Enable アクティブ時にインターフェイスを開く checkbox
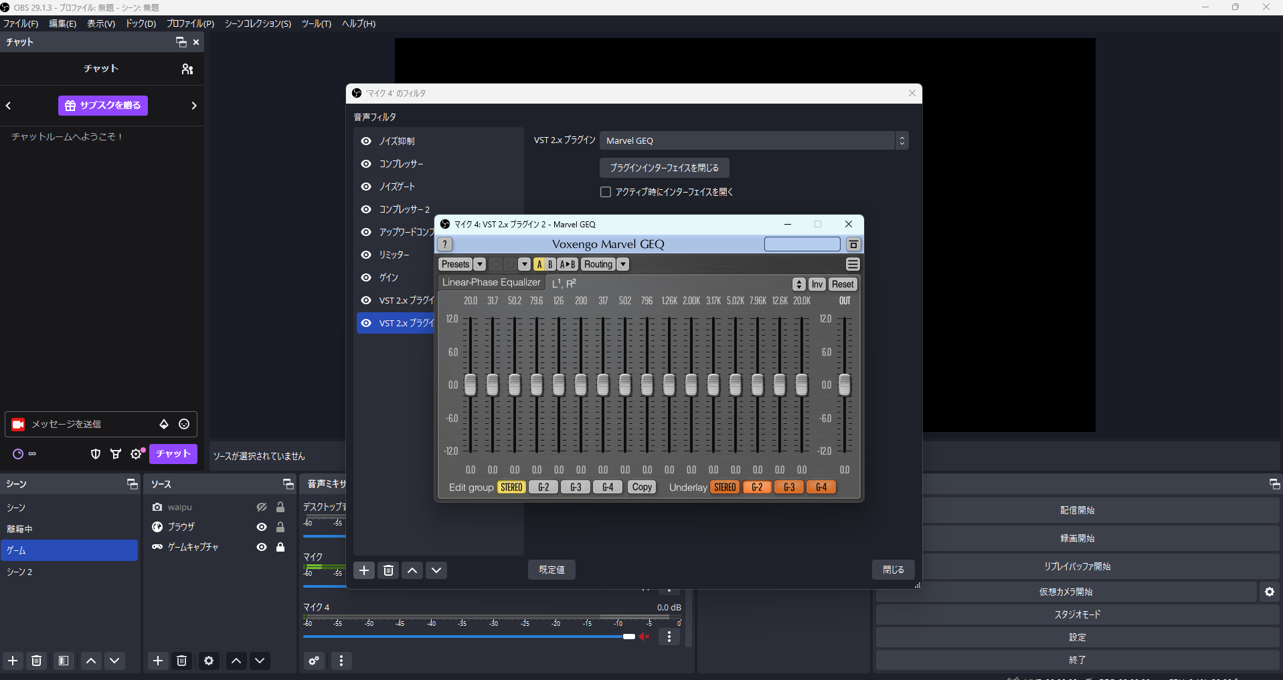This screenshot has width=1283, height=680. pyautogui.click(x=606, y=192)
